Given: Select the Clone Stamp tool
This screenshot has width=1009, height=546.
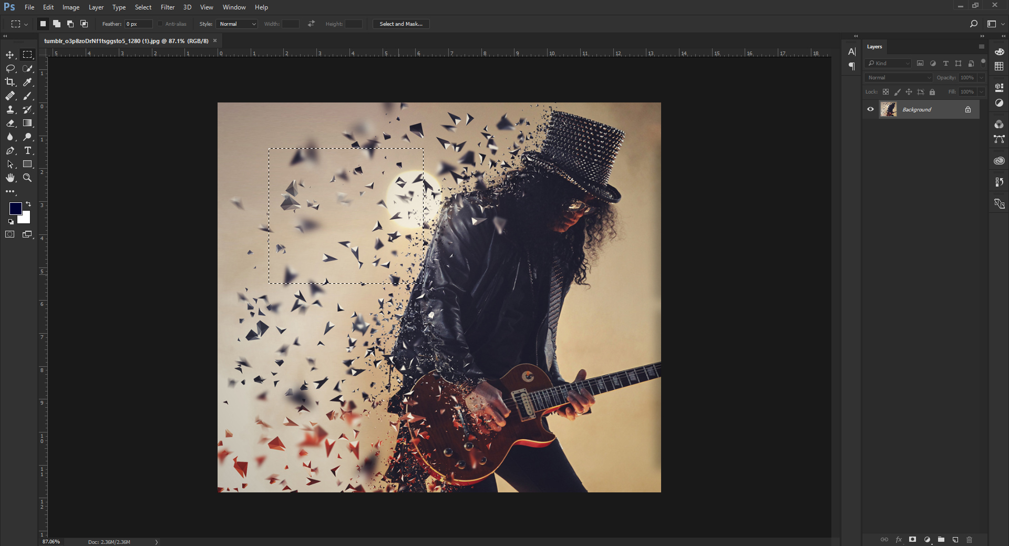Looking at the screenshot, I should pos(10,109).
